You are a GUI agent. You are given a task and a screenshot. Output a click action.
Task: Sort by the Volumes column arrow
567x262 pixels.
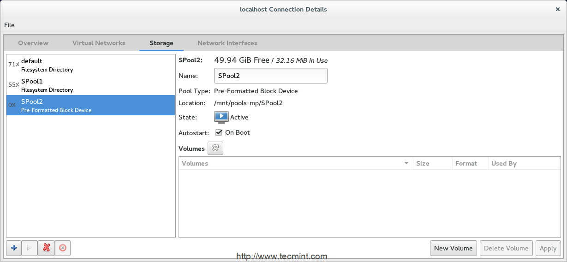406,163
